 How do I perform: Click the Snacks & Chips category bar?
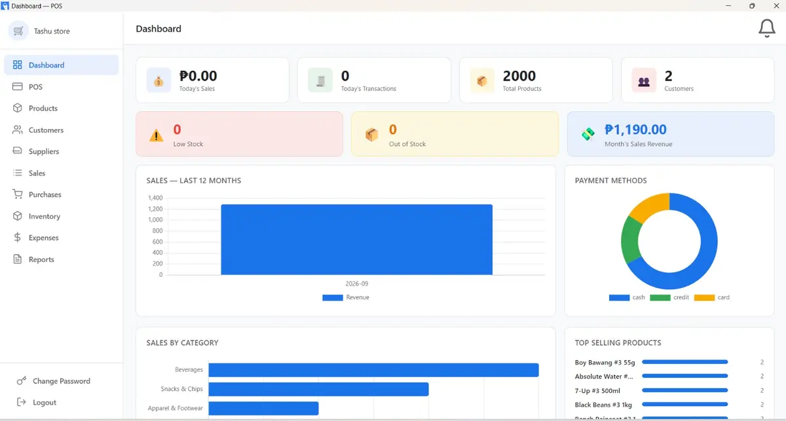318,389
